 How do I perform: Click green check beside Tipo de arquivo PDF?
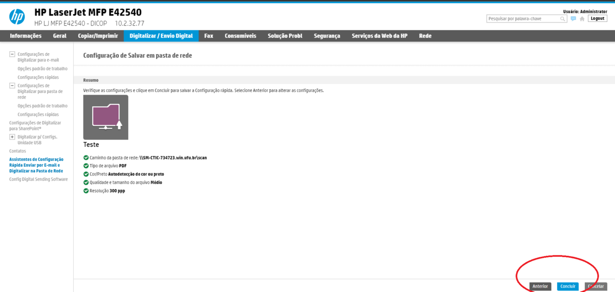point(86,166)
